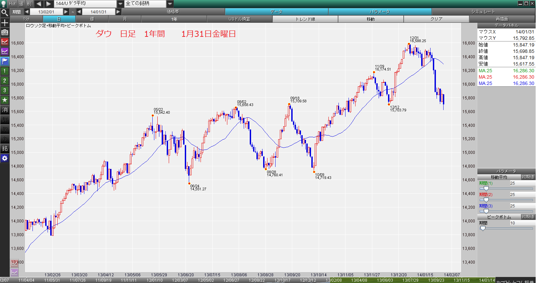Click the 消 erase icon

click(x=5, y=110)
